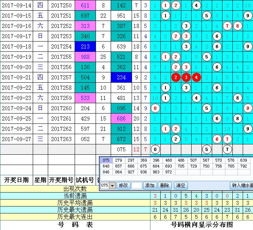The image size is (253, 230).
Task: Click the blue 234 cell in row 2017257
Action: tap(121, 78)
